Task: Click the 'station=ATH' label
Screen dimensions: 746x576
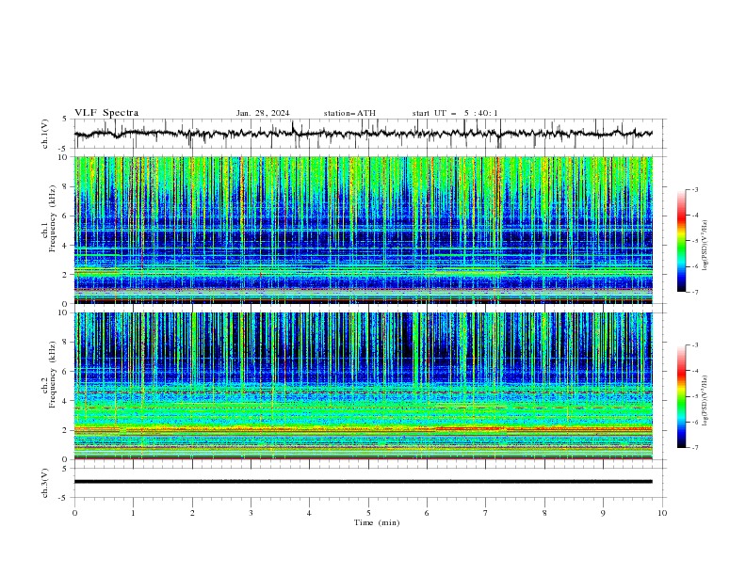Action: (349, 113)
